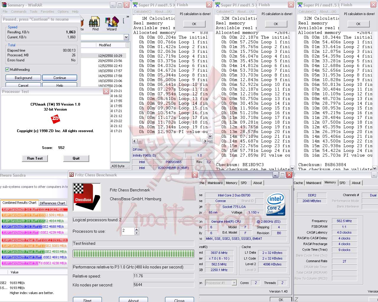This screenshot has height=302, width=378.
Task: Open the Help menu in WinRAR
Action: click(x=75, y=12)
